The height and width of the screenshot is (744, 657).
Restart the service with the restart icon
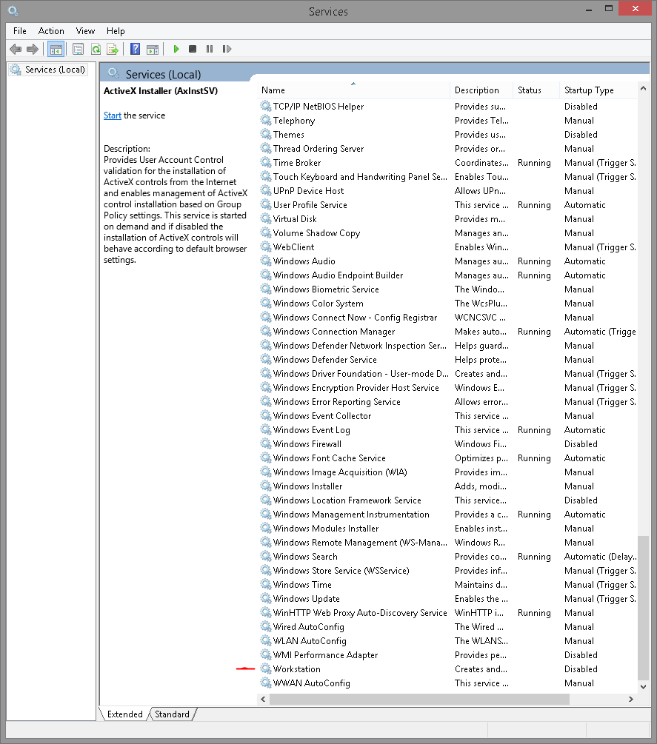(227, 49)
